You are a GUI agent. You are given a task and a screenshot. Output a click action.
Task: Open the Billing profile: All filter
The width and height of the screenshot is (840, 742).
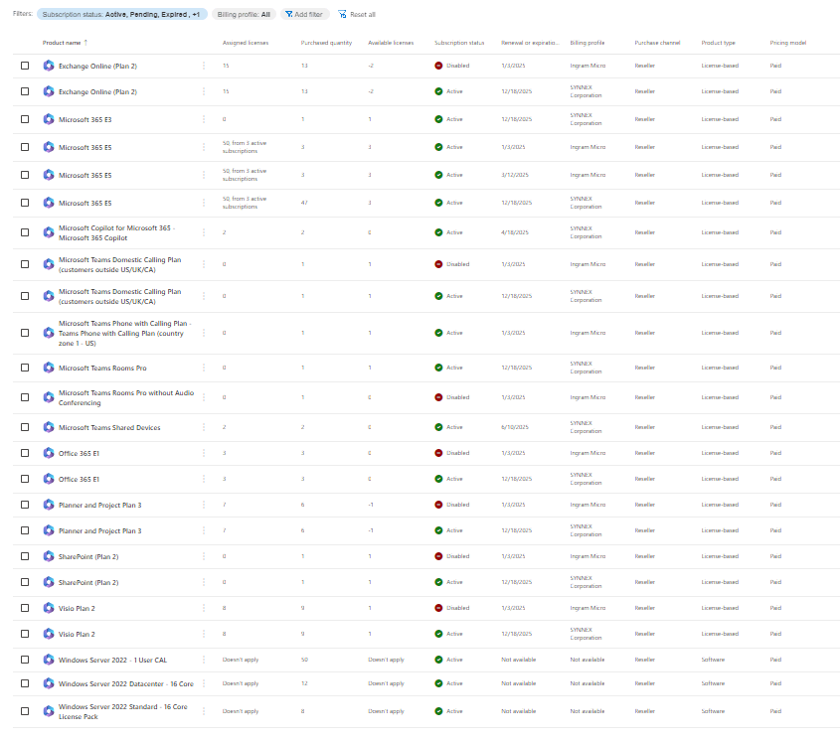pos(244,15)
